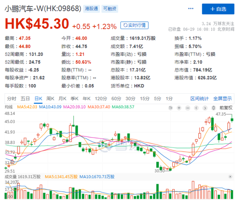
Task: Click the 委比 value 50.63%
Action: point(83,62)
